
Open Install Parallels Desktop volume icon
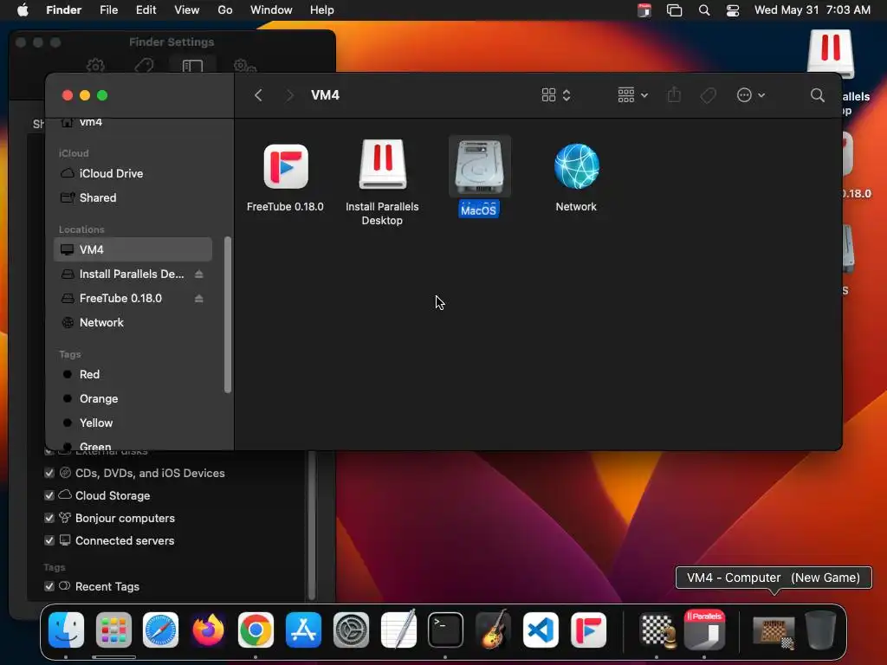tap(383, 165)
